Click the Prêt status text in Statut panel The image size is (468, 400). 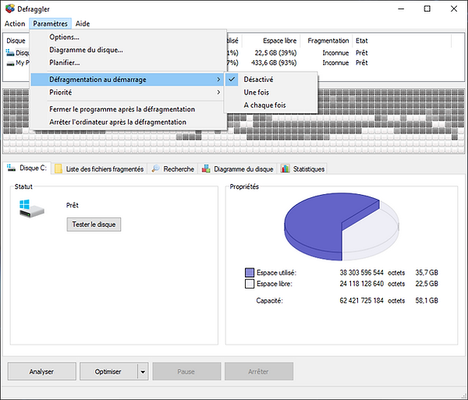click(x=73, y=205)
